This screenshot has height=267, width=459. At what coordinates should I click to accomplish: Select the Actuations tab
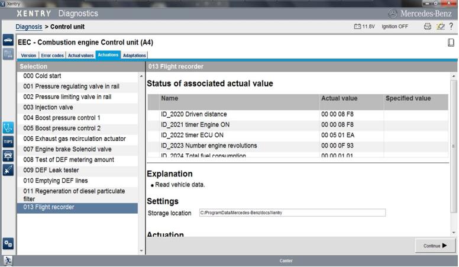coord(108,55)
